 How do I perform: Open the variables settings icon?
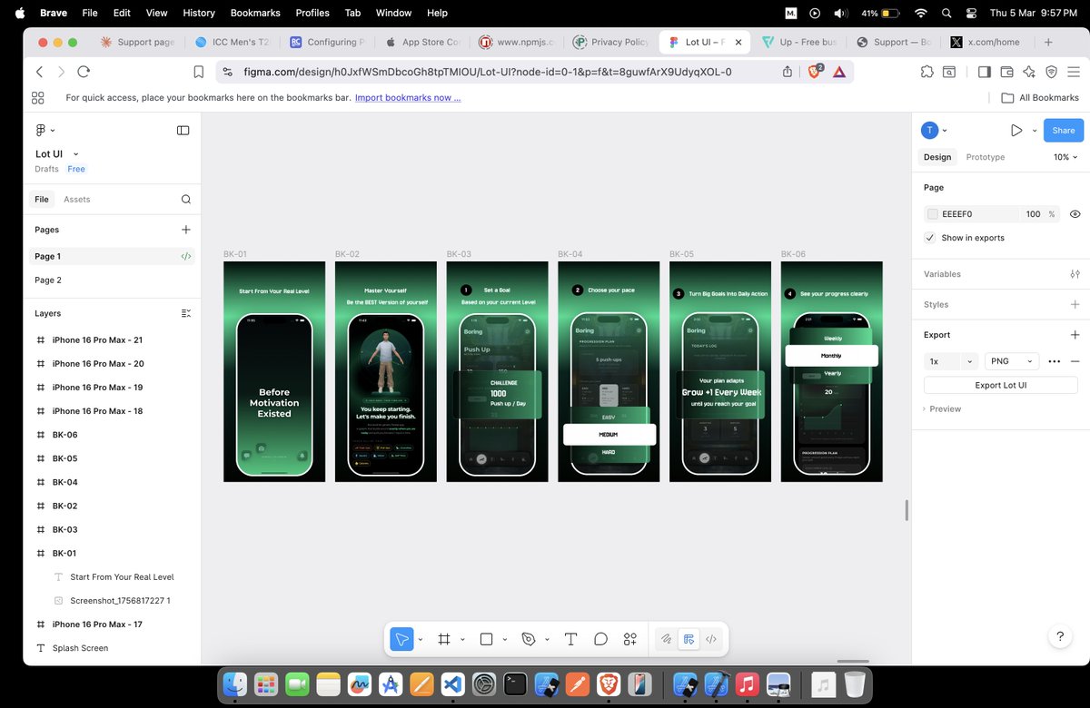(1075, 274)
